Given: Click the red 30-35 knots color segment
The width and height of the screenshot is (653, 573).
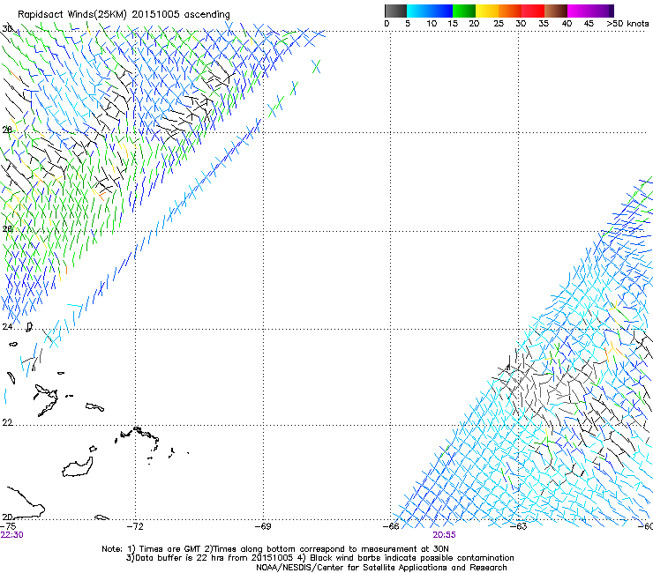Looking at the screenshot, I should pyautogui.click(x=533, y=11).
